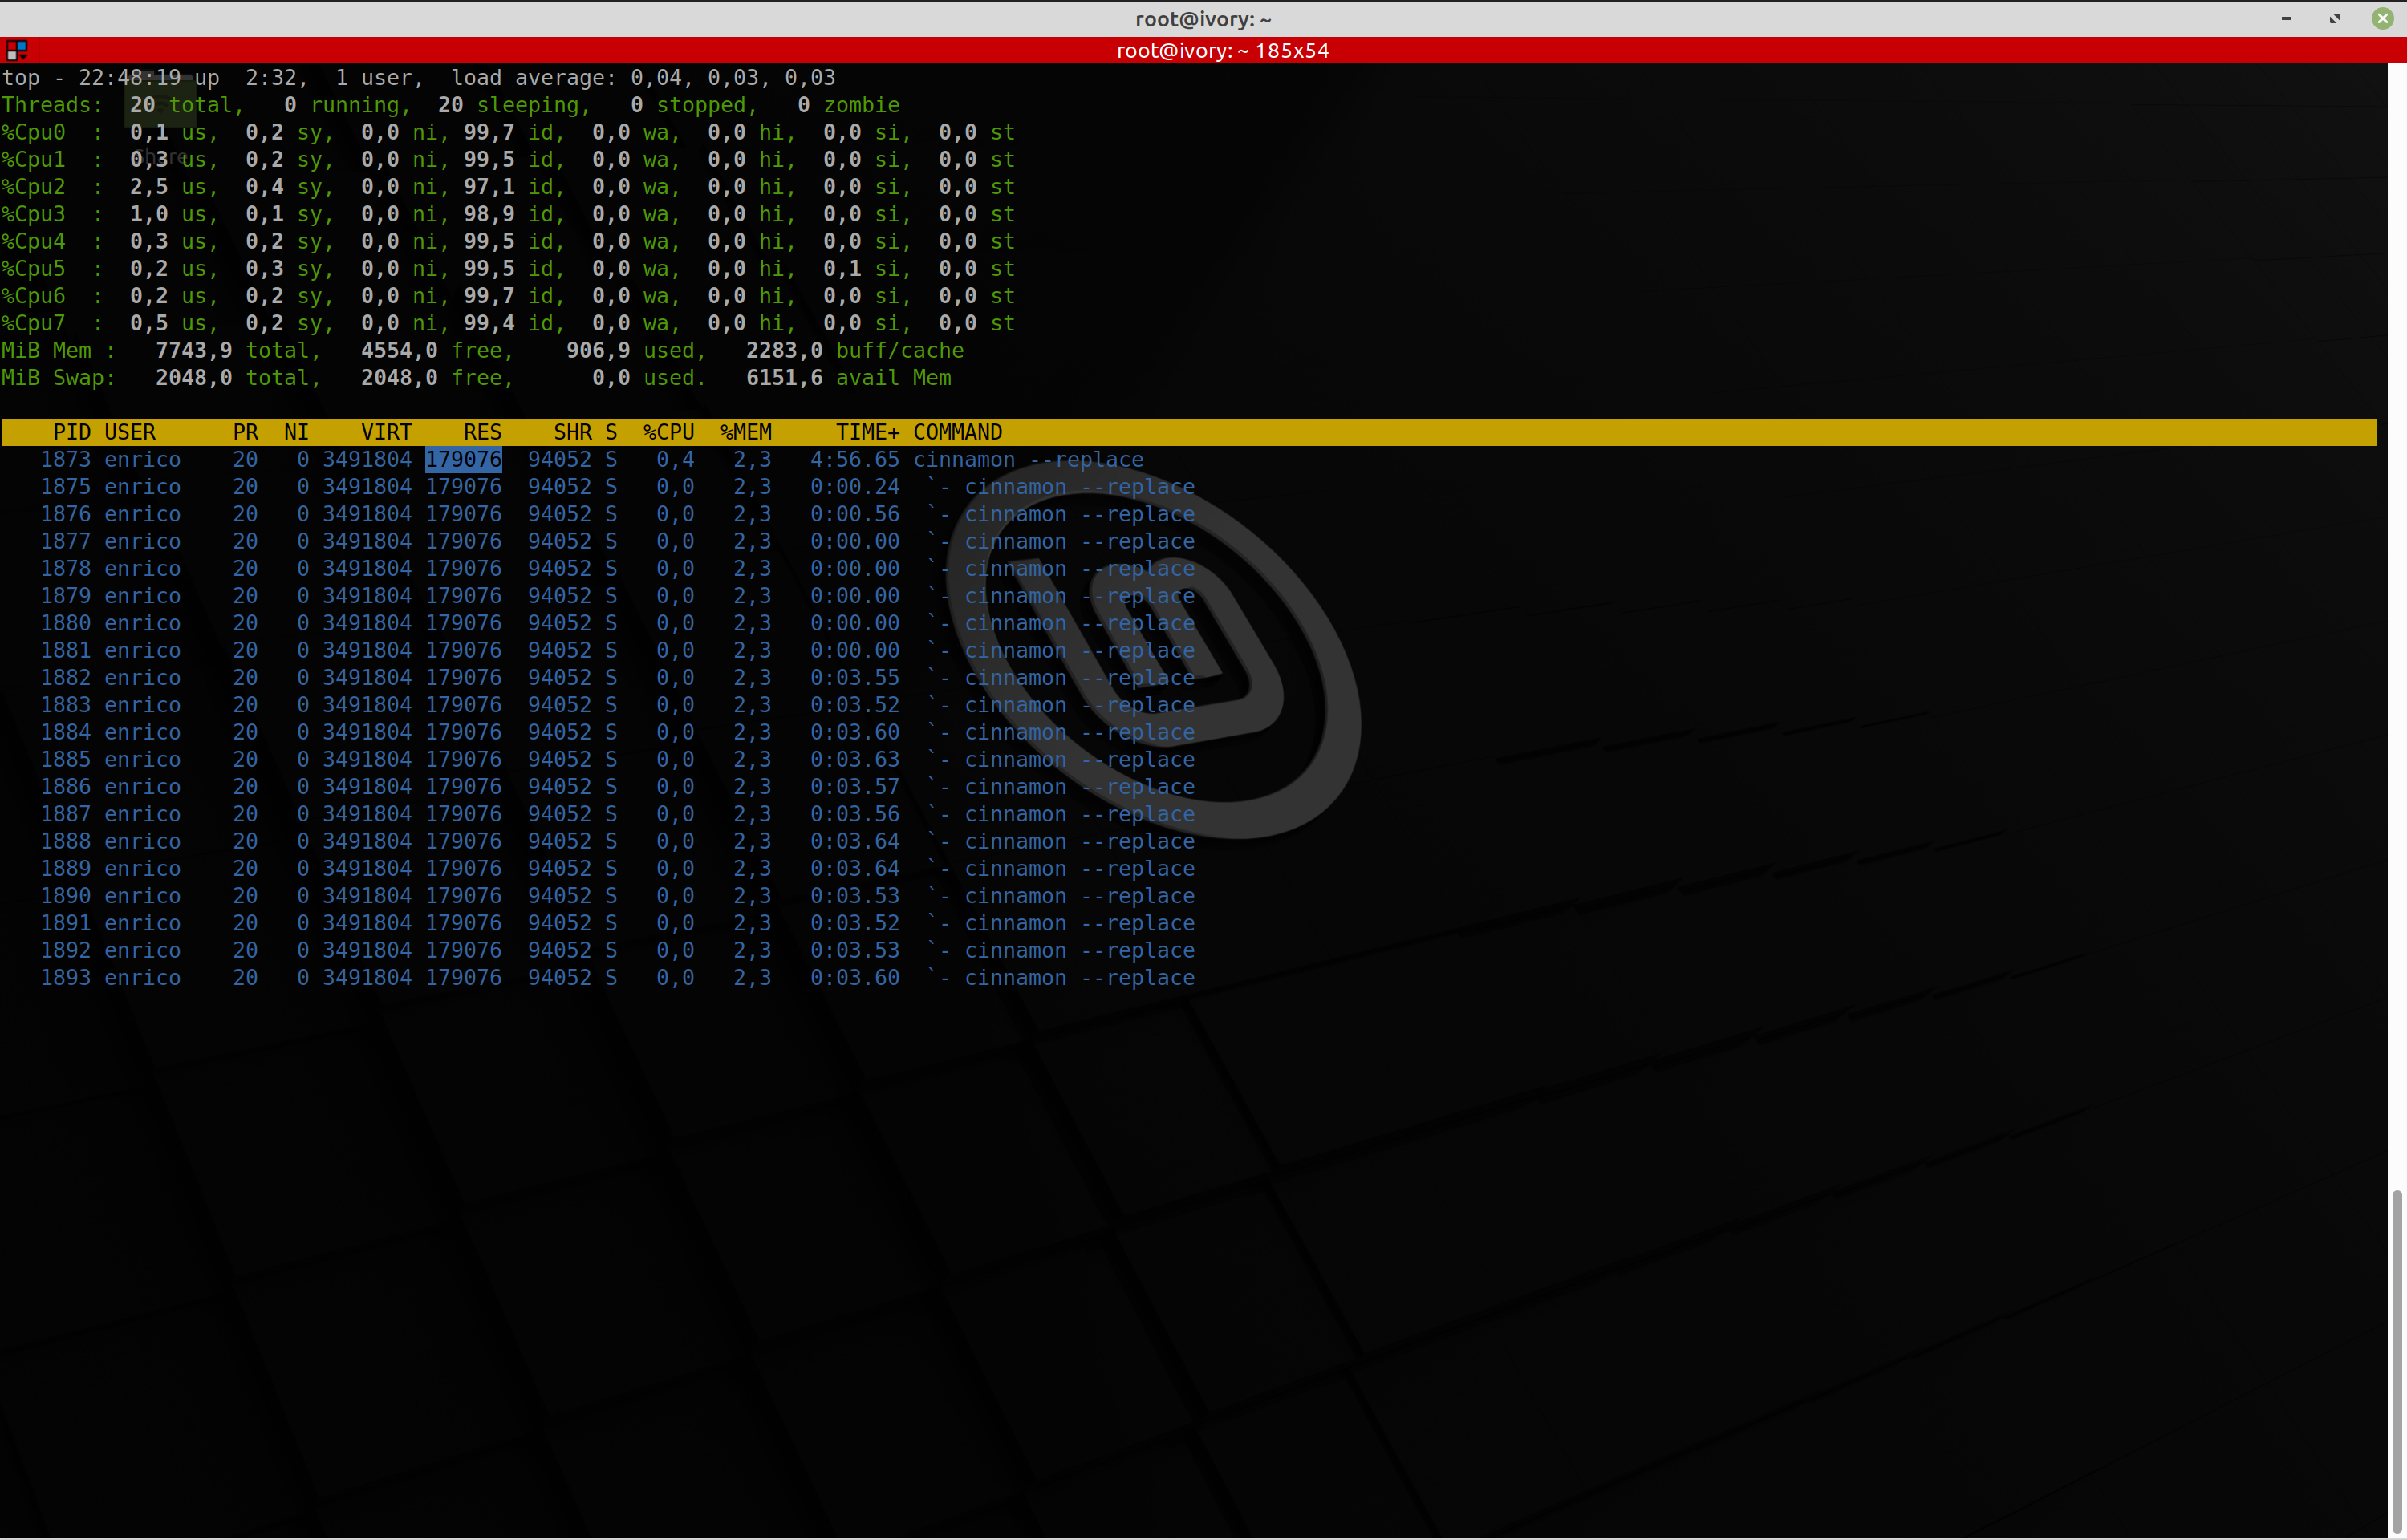The height and width of the screenshot is (1540, 2407).
Task: Click PID 1892 row
Action: click(x=617, y=951)
